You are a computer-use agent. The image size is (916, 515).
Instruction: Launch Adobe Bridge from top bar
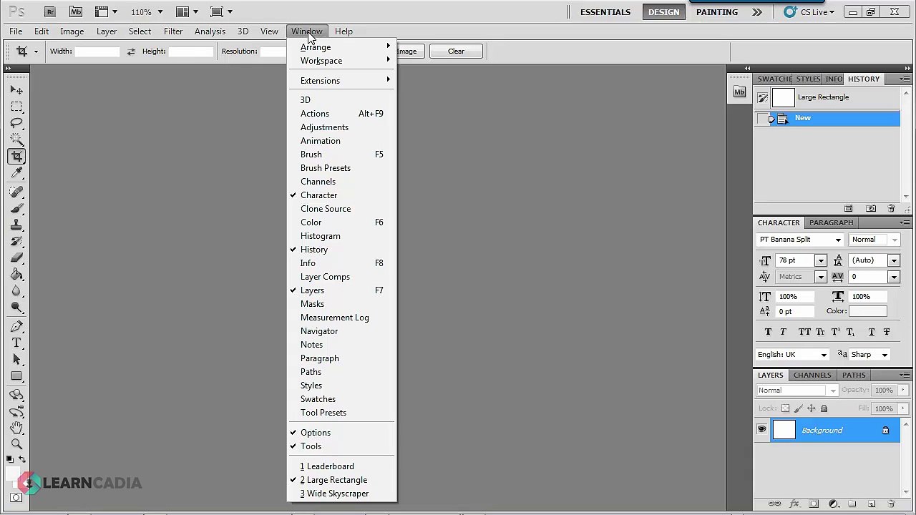coord(49,11)
